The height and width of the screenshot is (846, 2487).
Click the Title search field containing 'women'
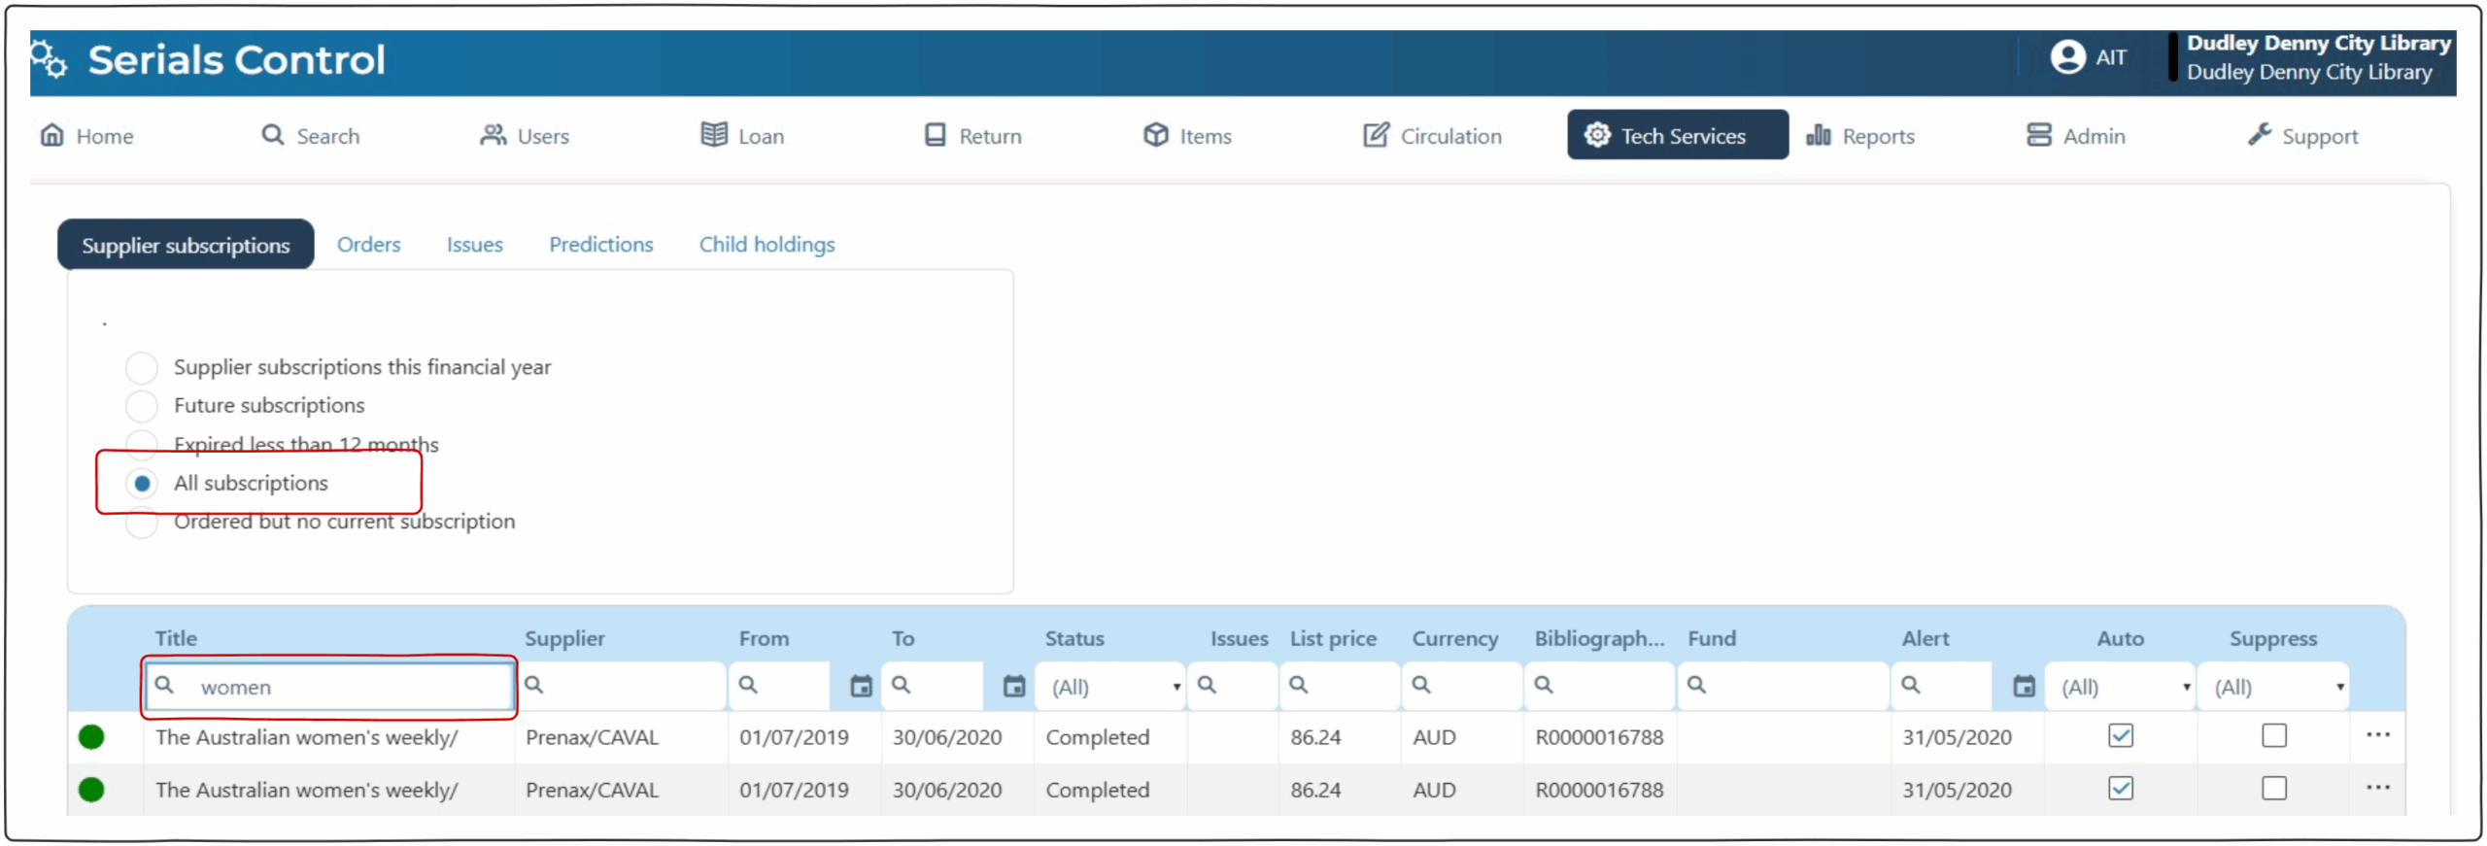345,688
